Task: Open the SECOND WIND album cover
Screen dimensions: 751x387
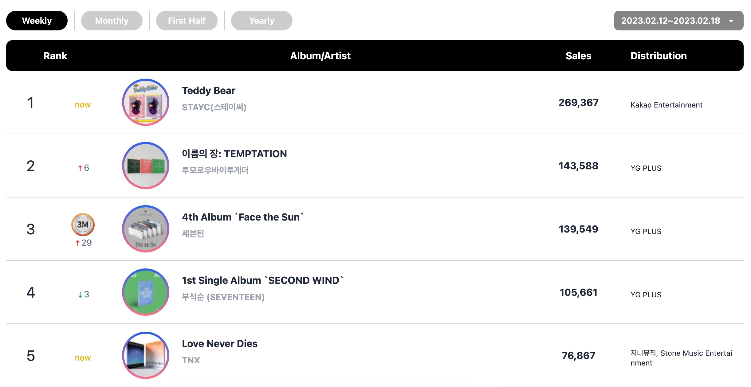Action: click(x=146, y=292)
